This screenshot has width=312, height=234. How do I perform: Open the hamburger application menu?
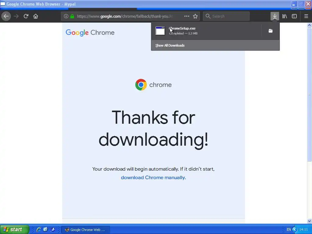[306, 16]
